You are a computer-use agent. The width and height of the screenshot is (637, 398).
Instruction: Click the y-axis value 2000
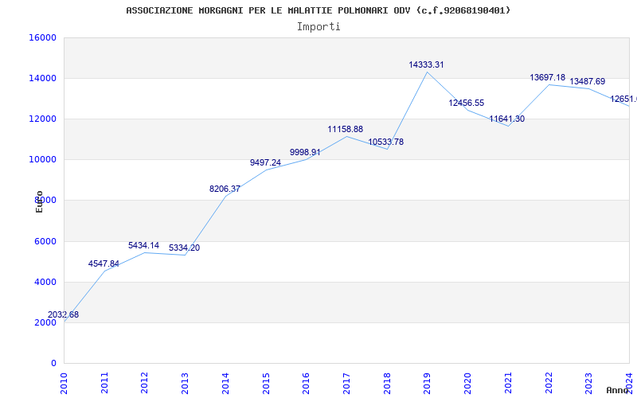click(x=45, y=323)
